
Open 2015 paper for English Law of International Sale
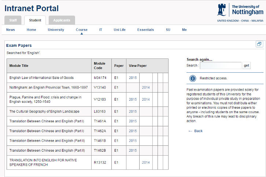133,78
